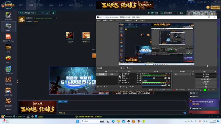This screenshot has width=221, height=124.
Task: Click the Exit button in OBS controls
Action: (x=206, y=87)
